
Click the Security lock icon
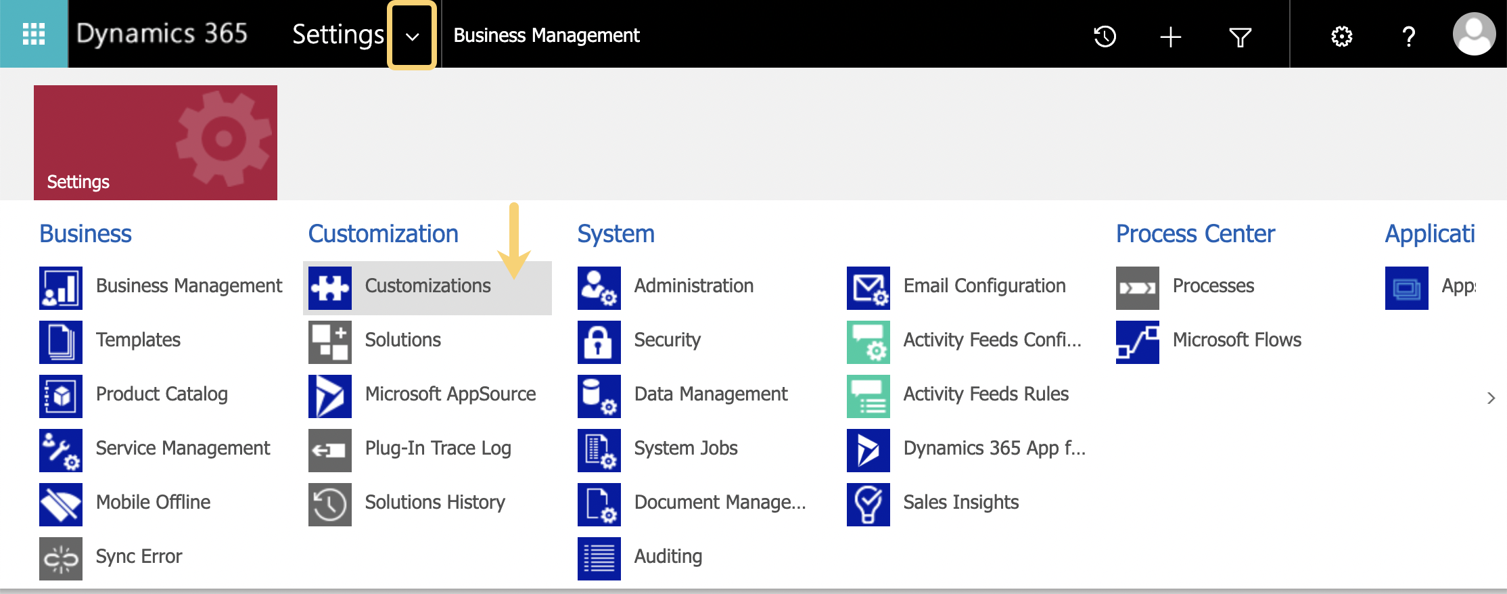599,342
